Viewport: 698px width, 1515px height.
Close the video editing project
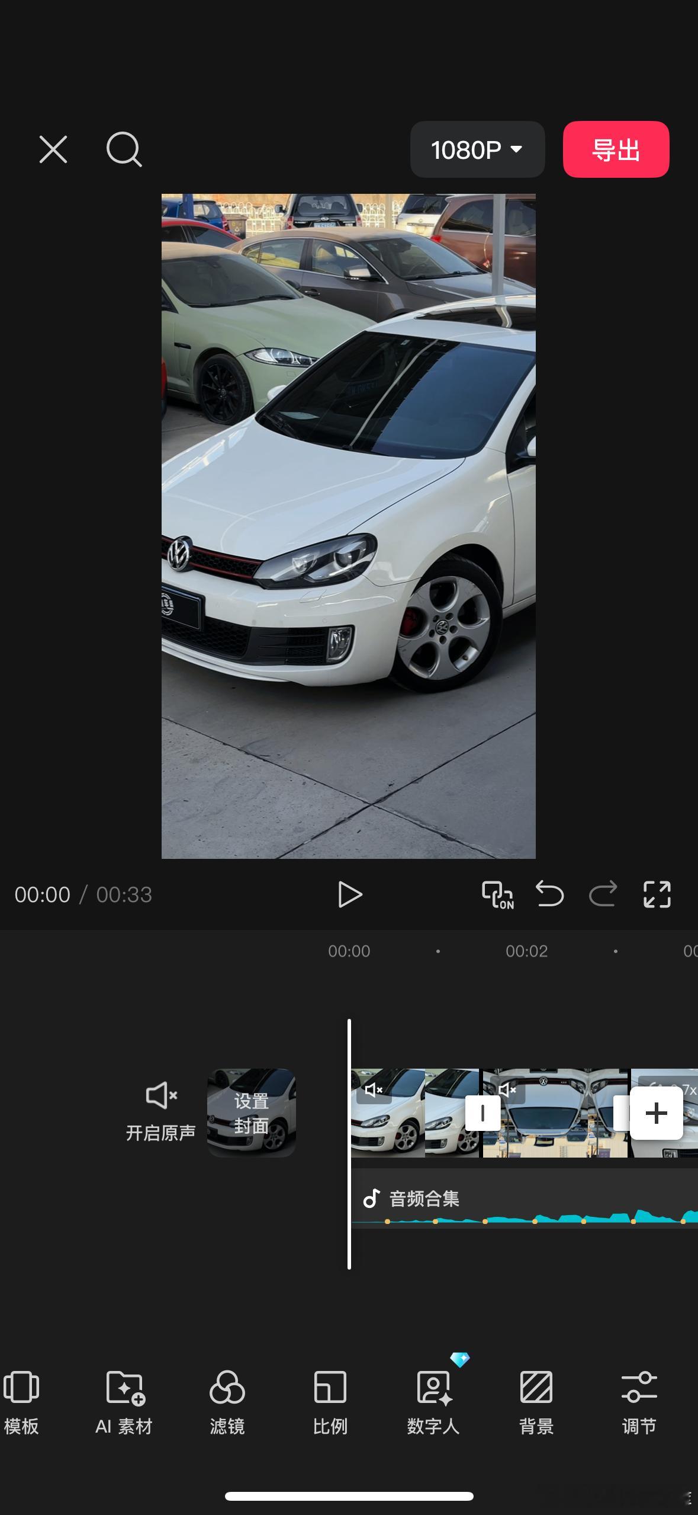[53, 149]
